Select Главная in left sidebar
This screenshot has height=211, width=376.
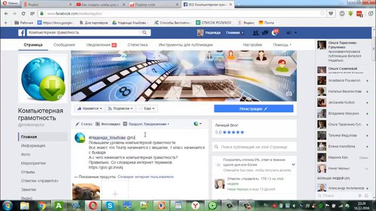[x=43, y=137]
